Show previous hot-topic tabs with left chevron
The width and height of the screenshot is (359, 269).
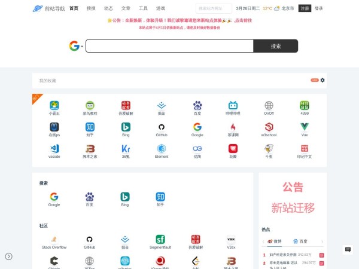[263, 242]
